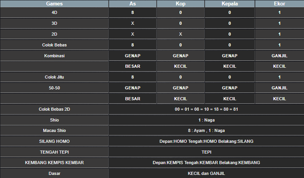Select the KEMBANG KEMPIS KEMBAR row label

pyautogui.click(x=54, y=163)
